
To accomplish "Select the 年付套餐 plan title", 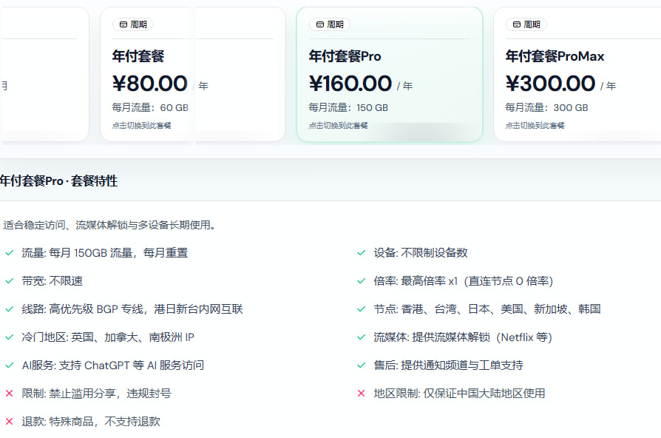I will click(138, 56).
